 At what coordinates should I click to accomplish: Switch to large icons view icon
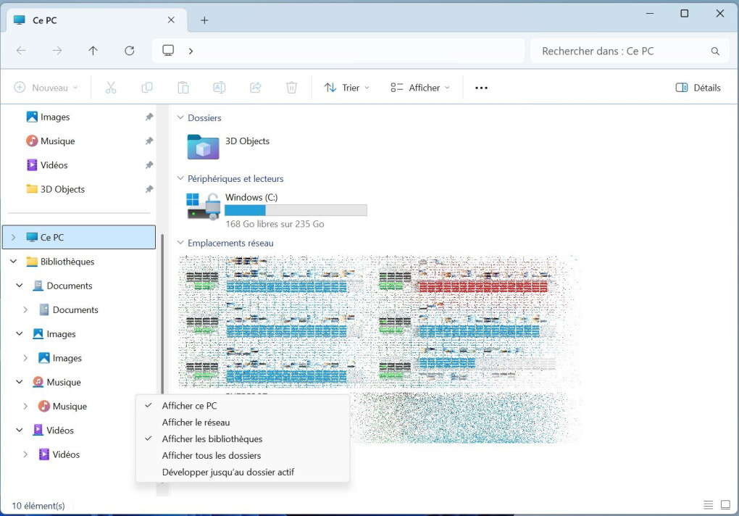pos(725,505)
